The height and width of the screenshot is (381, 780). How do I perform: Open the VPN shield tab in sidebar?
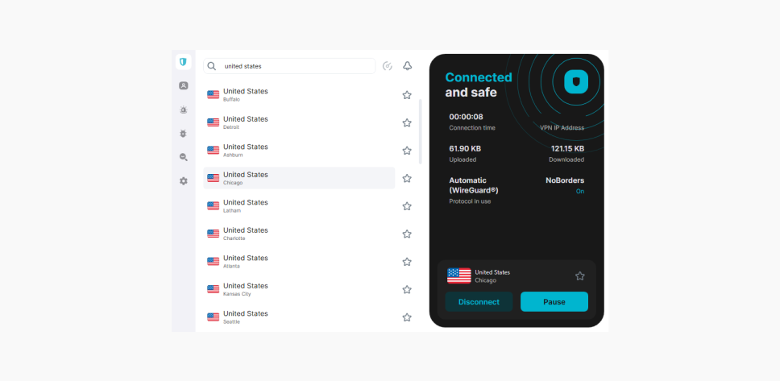[x=184, y=62]
